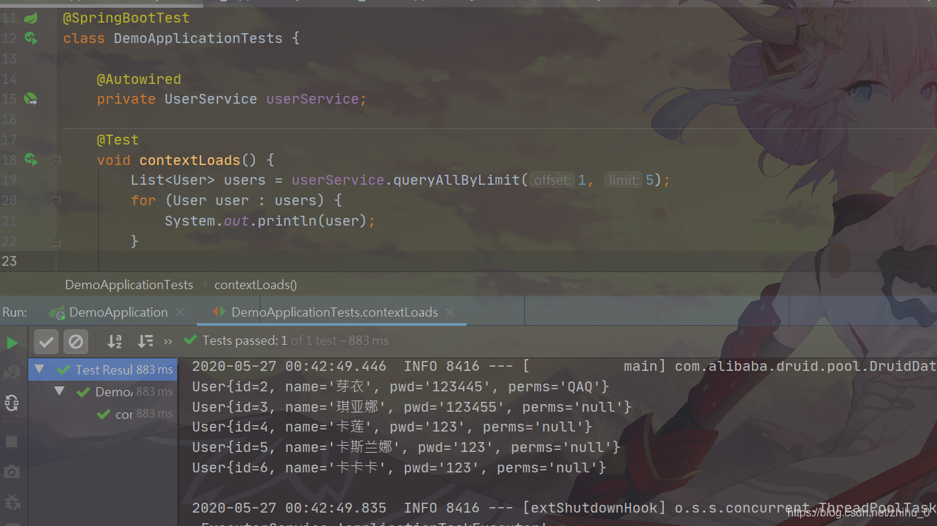Toggle auto-test rerun icon
937x526 pixels.
[12, 403]
